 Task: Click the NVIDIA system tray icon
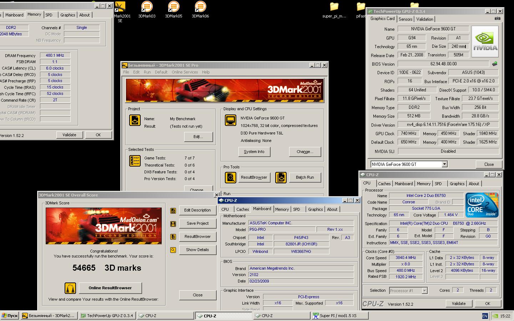coord(495,316)
